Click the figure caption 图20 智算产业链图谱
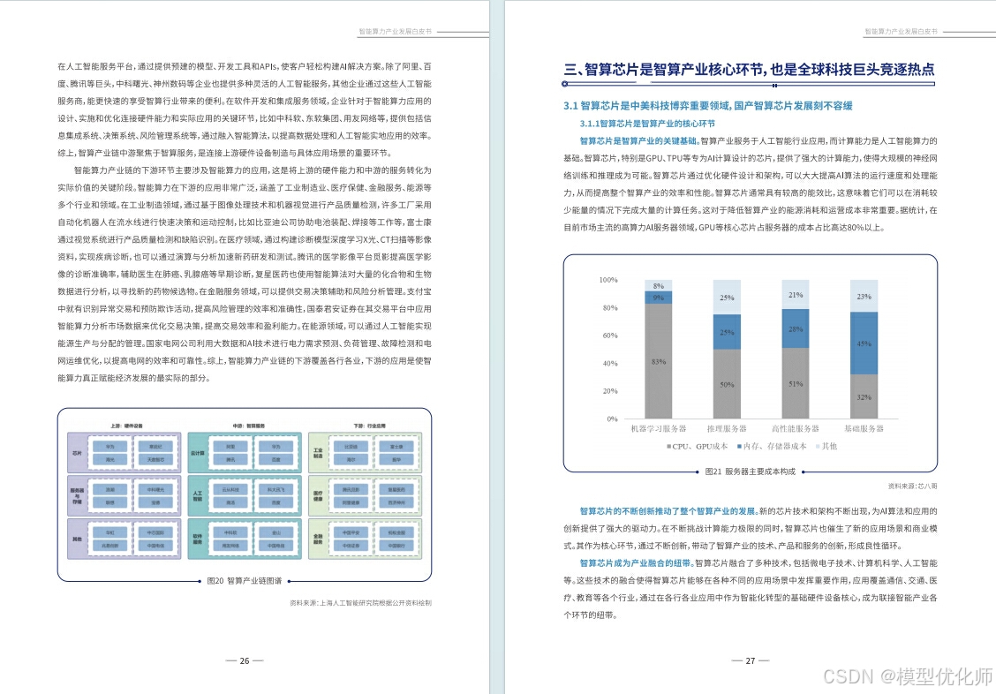Screen dimensions: 996x694 click(245, 581)
